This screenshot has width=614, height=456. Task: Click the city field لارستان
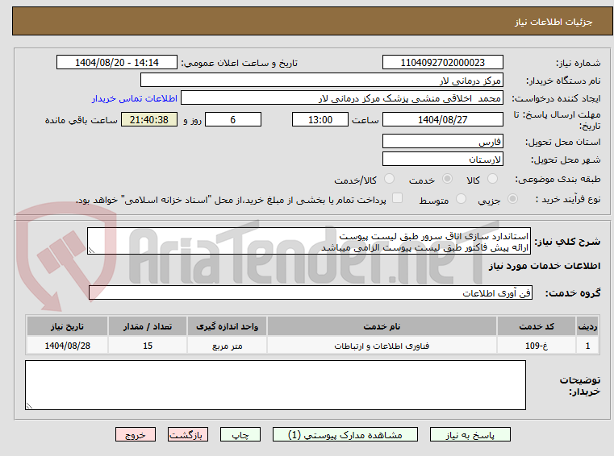(x=442, y=160)
